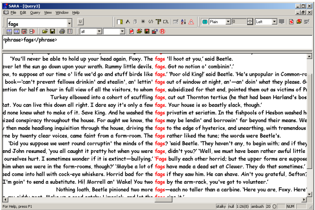Click the open folder toolbar icon

(45, 31)
